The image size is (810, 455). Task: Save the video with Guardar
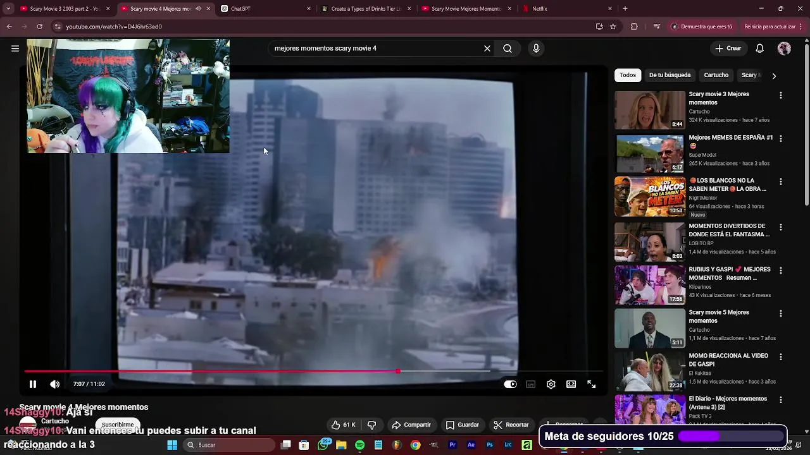(462, 425)
